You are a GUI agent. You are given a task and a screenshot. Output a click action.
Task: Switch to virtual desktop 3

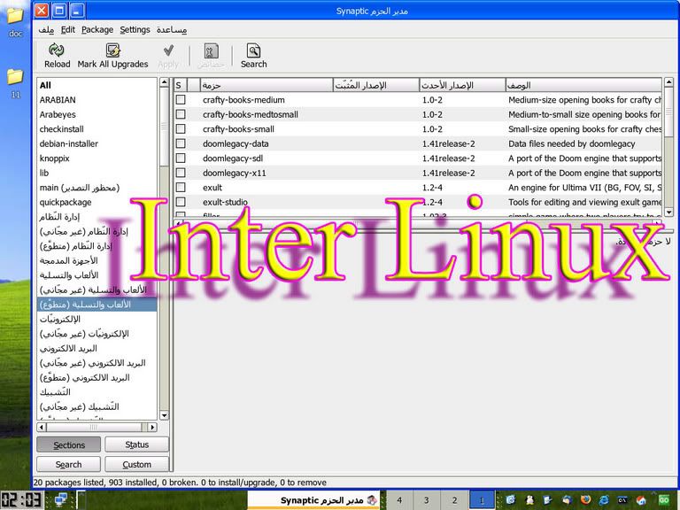[427, 500]
